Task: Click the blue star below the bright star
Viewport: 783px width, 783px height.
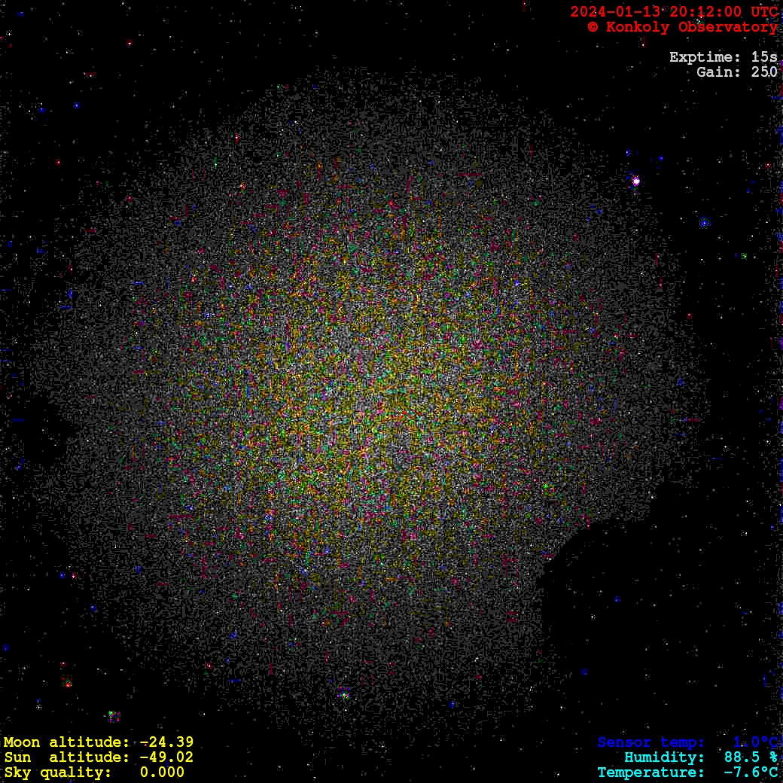Action: [x=705, y=223]
